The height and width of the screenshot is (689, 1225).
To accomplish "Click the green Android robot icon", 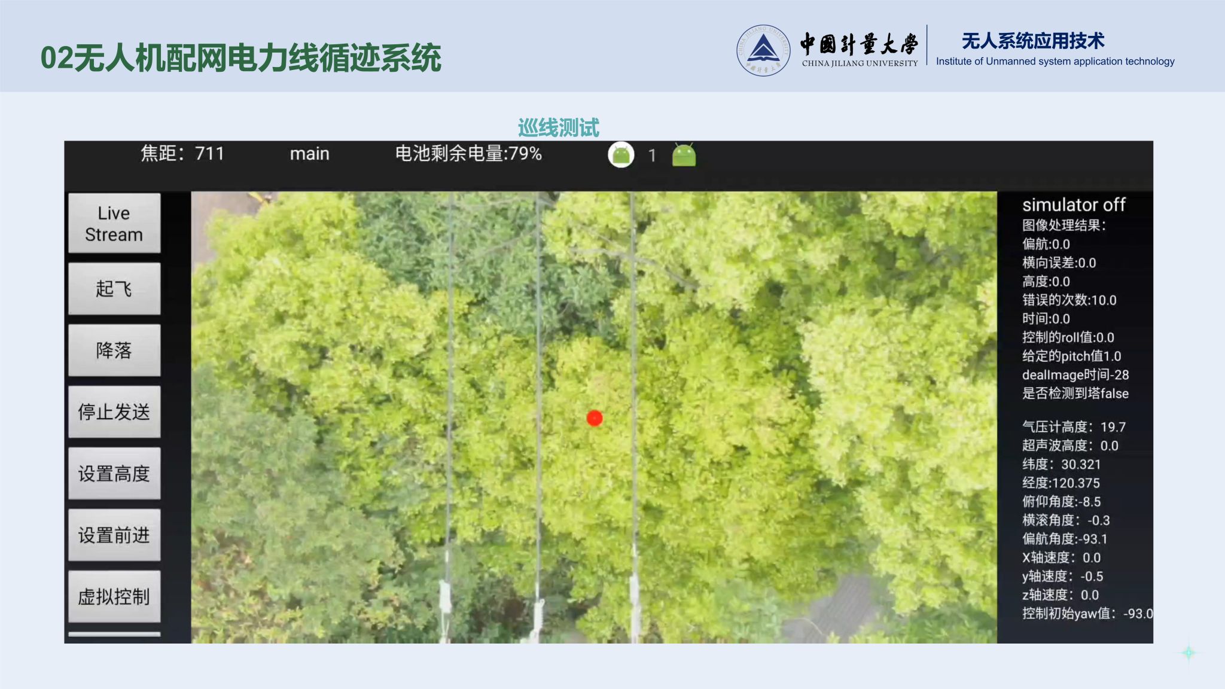I will [x=684, y=155].
